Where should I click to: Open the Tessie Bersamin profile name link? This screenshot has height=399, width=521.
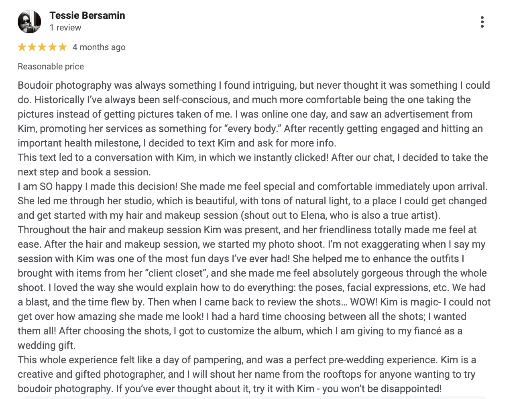pos(87,16)
